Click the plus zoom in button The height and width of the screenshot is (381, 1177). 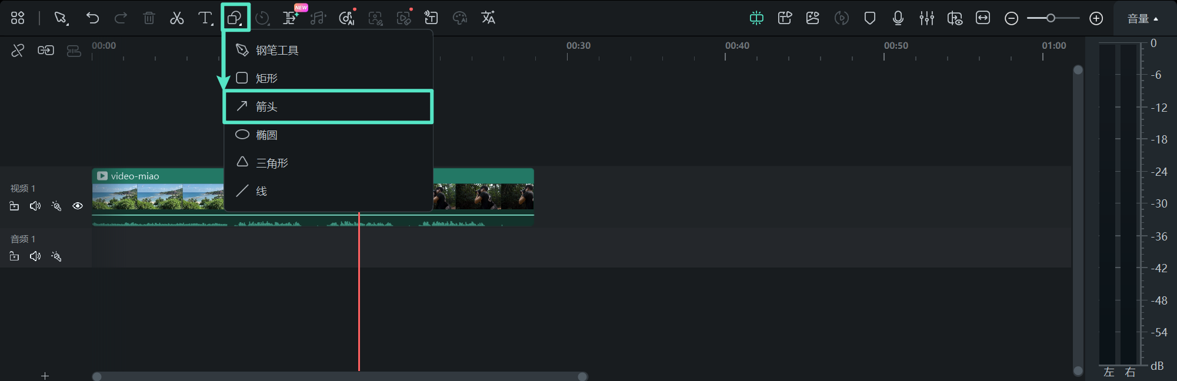tap(1096, 18)
